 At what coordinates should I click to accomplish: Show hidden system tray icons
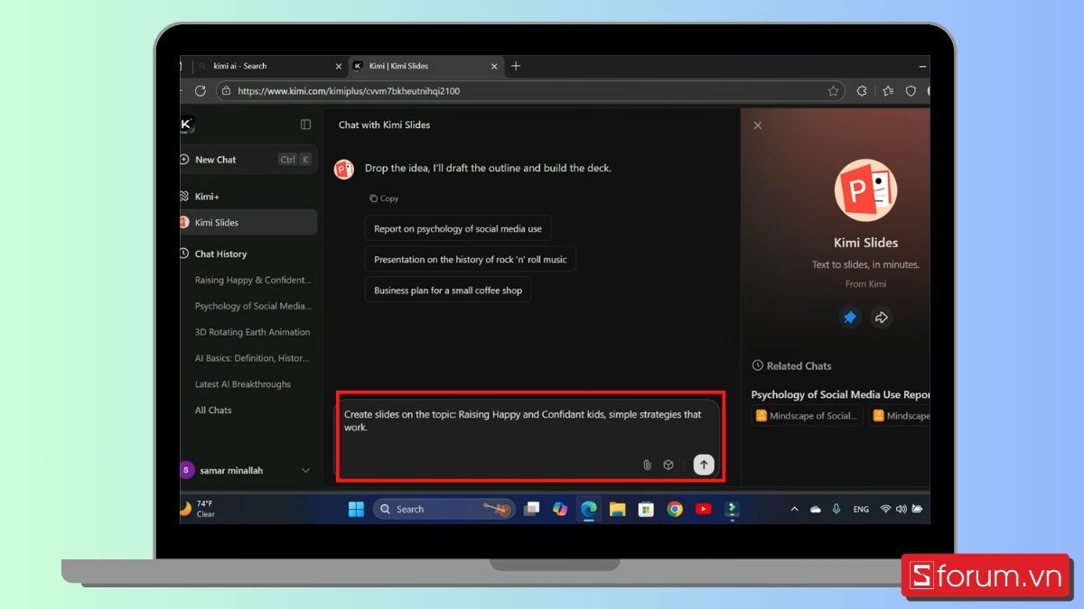coord(795,509)
